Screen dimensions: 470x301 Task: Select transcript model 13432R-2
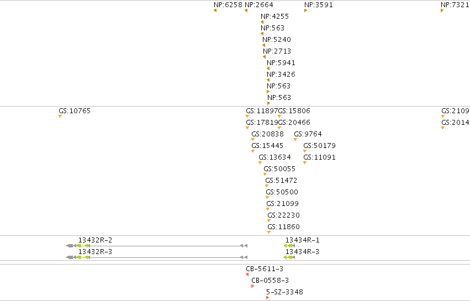coord(157,246)
